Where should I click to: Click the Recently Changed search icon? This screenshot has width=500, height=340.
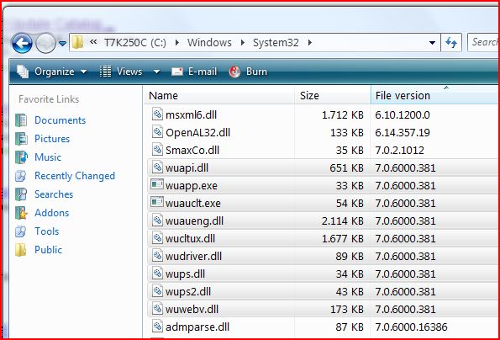point(20,176)
